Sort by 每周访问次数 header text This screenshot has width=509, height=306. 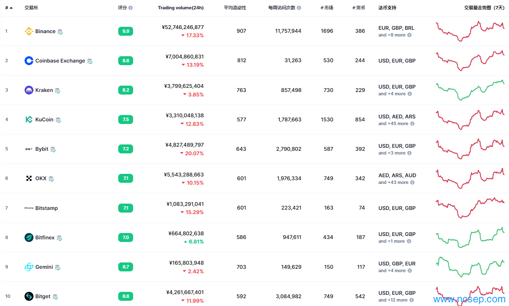tap(282, 8)
